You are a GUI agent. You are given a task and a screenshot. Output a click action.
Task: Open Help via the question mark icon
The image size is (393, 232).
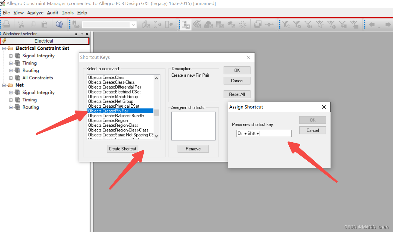coord(59,24)
